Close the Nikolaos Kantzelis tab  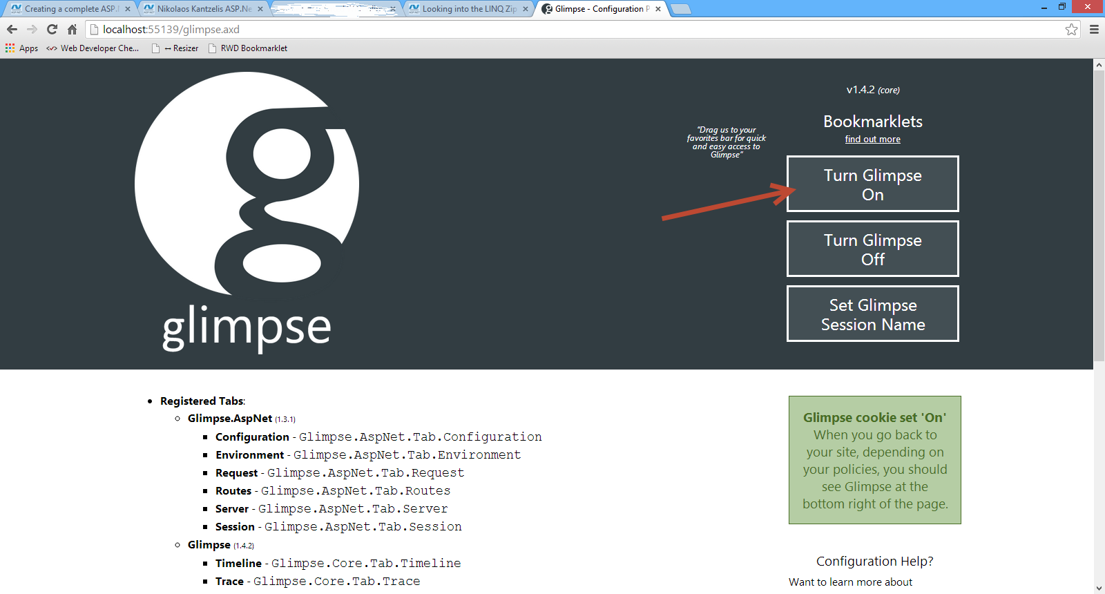[x=260, y=9]
